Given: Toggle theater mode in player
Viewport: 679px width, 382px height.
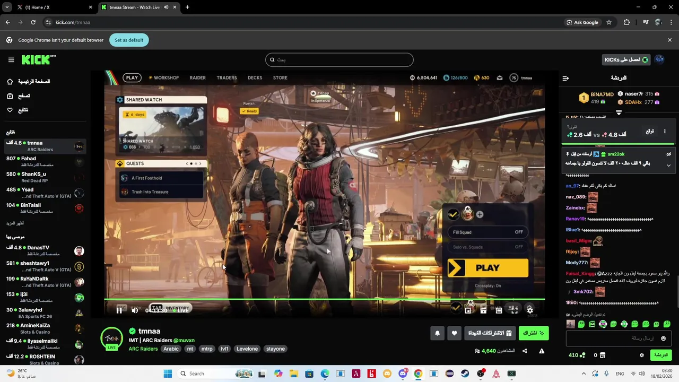Looking at the screenshot, I should (499, 310).
